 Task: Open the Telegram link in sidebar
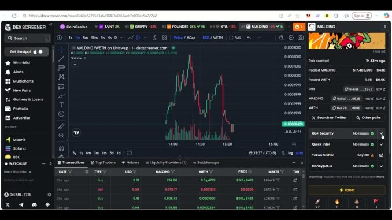pos(21,205)
